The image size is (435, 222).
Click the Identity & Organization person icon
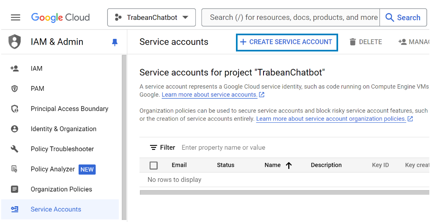(x=15, y=129)
